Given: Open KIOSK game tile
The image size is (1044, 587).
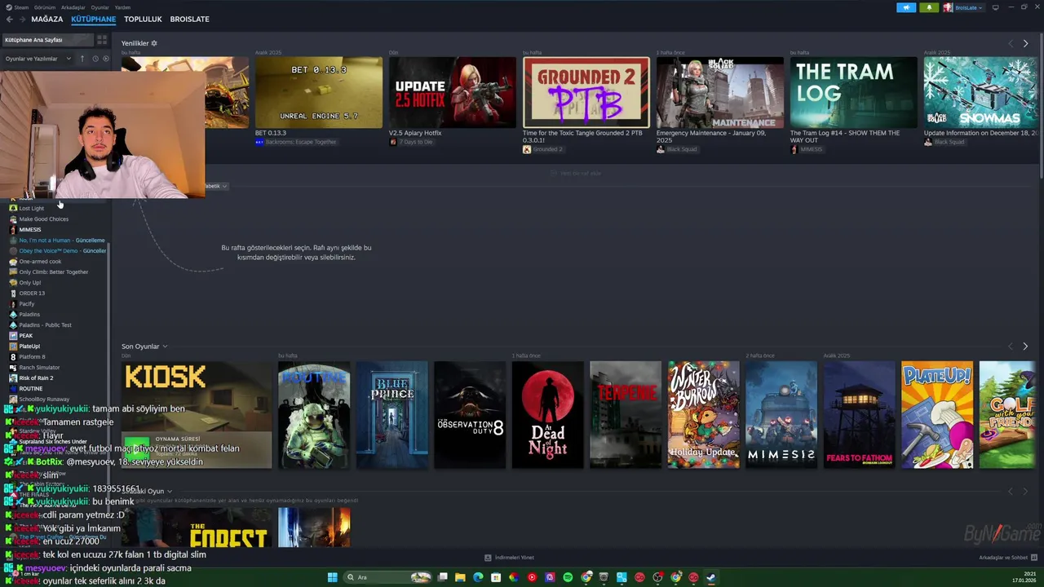Looking at the screenshot, I should (197, 415).
